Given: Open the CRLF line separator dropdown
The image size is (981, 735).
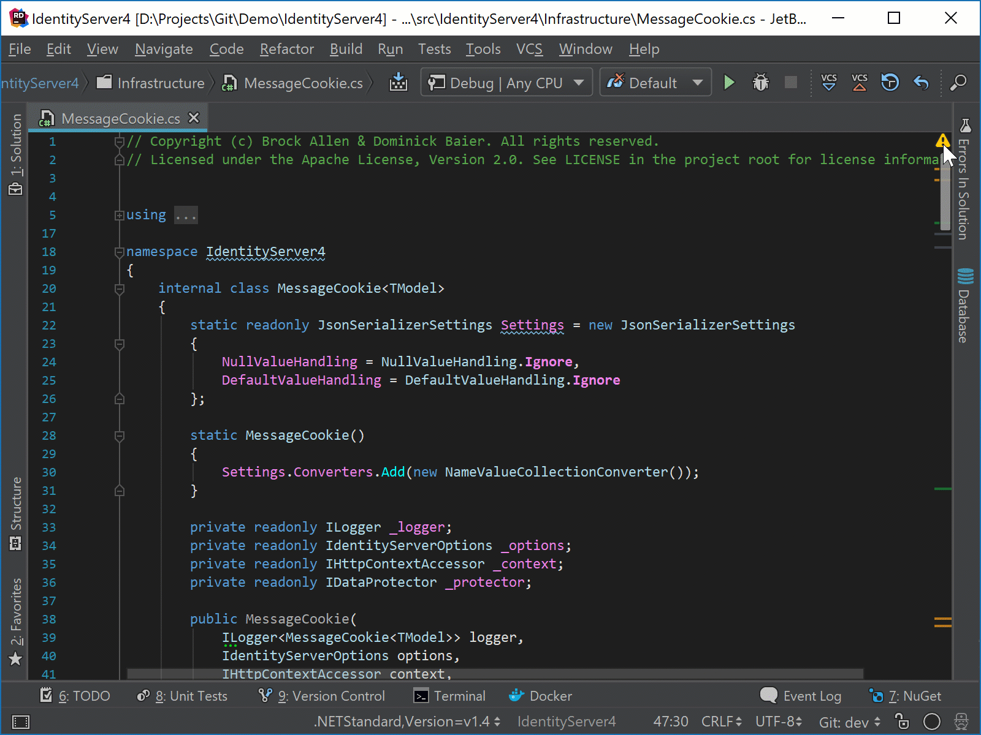Looking at the screenshot, I should [722, 722].
